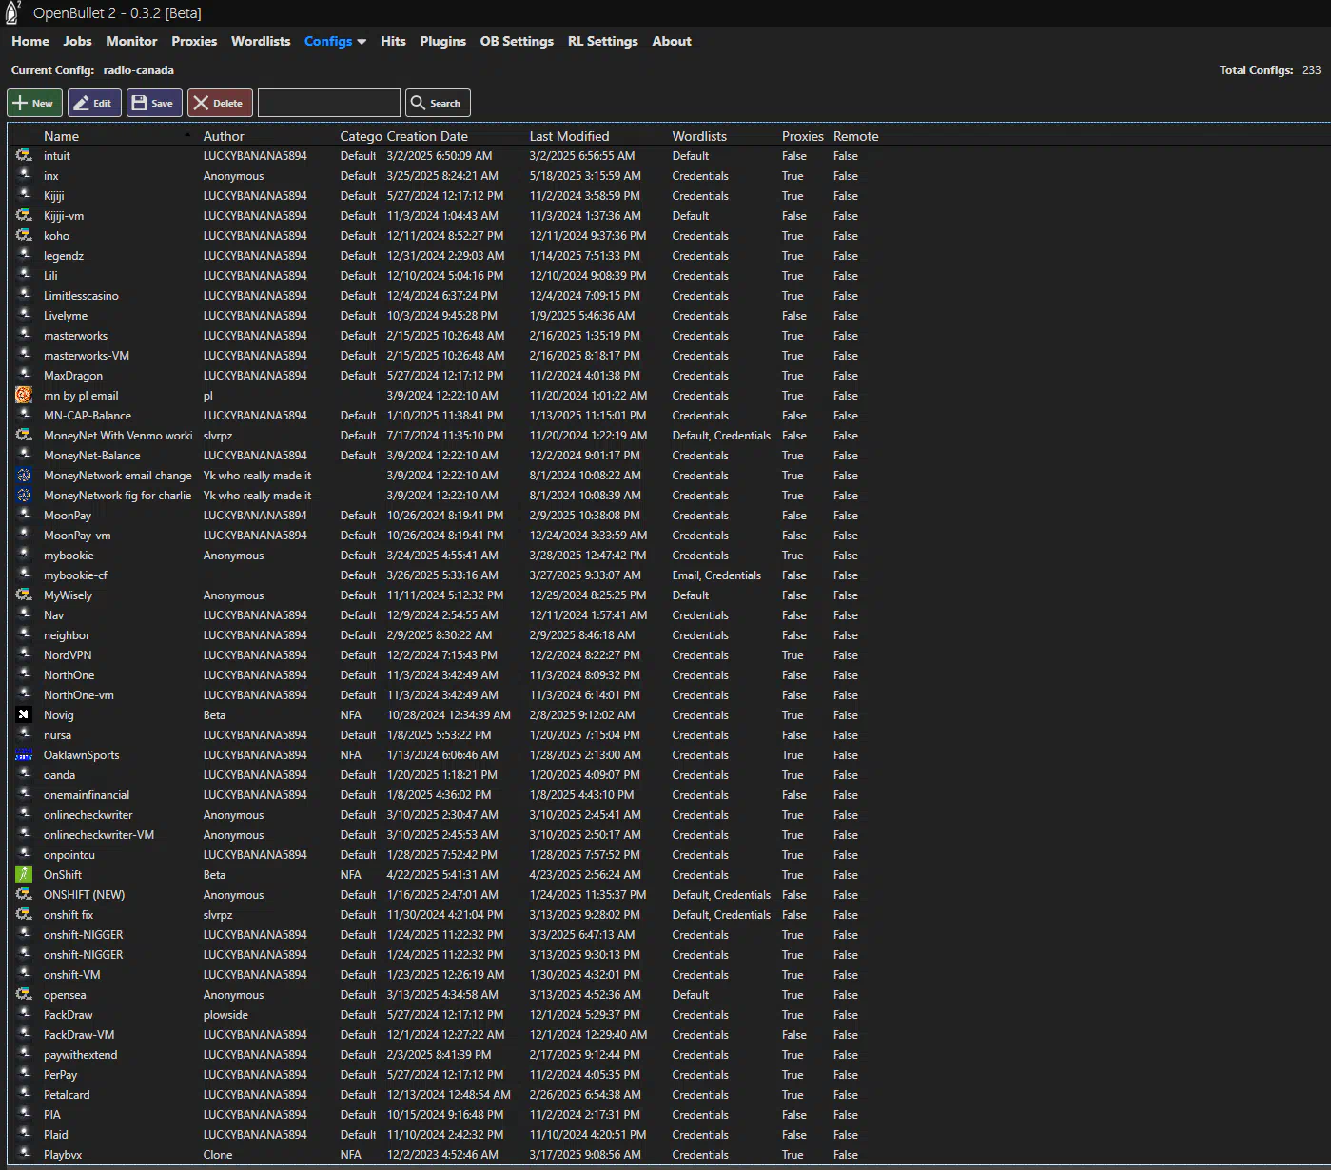Click the Proxies column header
This screenshot has height=1170, width=1331.
tap(803, 136)
